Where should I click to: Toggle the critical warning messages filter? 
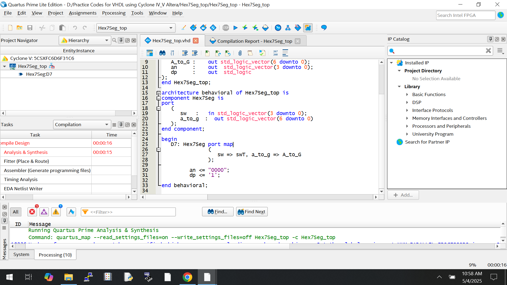[44, 212]
